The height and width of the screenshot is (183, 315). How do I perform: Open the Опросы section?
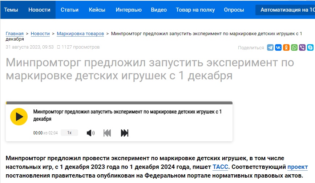[234, 10]
